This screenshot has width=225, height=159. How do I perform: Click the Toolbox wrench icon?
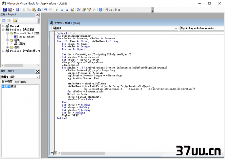[x=94, y=10]
